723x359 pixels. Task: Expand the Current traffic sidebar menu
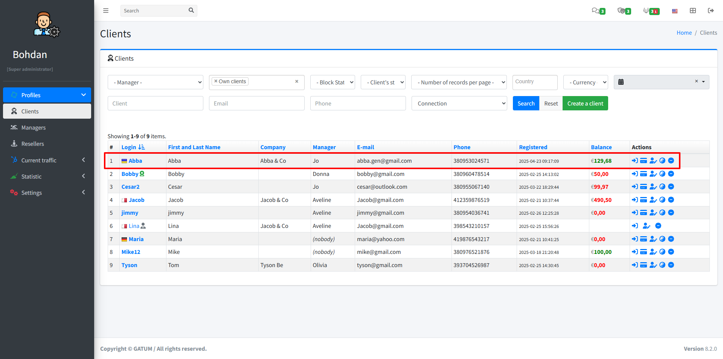coord(39,160)
